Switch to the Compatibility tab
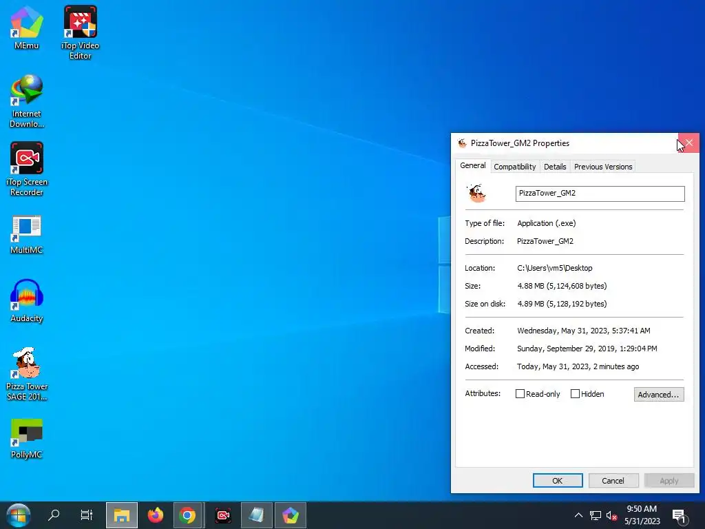Screen dimensions: 705x529 pyautogui.click(x=515, y=167)
